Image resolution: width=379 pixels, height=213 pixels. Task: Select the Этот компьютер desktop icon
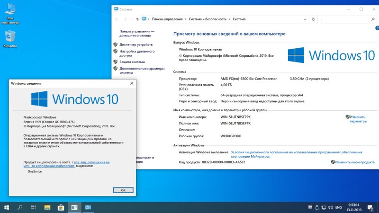click(x=9, y=12)
